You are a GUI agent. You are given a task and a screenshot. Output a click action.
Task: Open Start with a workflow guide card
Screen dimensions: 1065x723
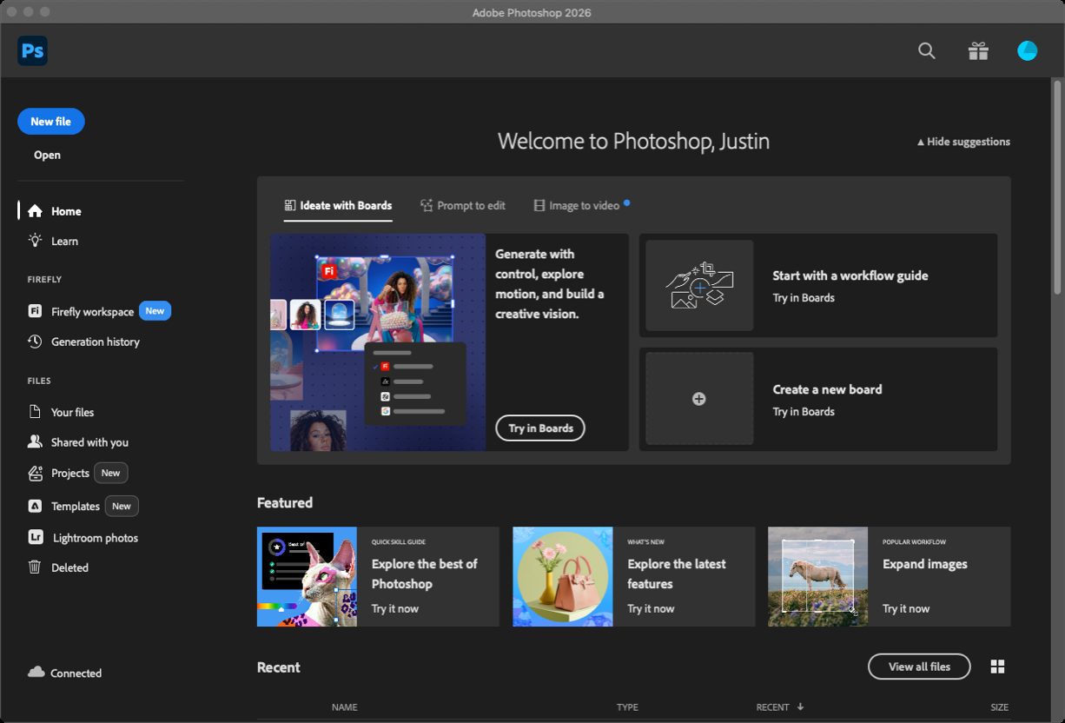(818, 285)
